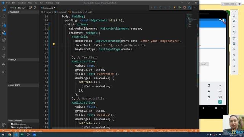Rotate emulator right

234,38
